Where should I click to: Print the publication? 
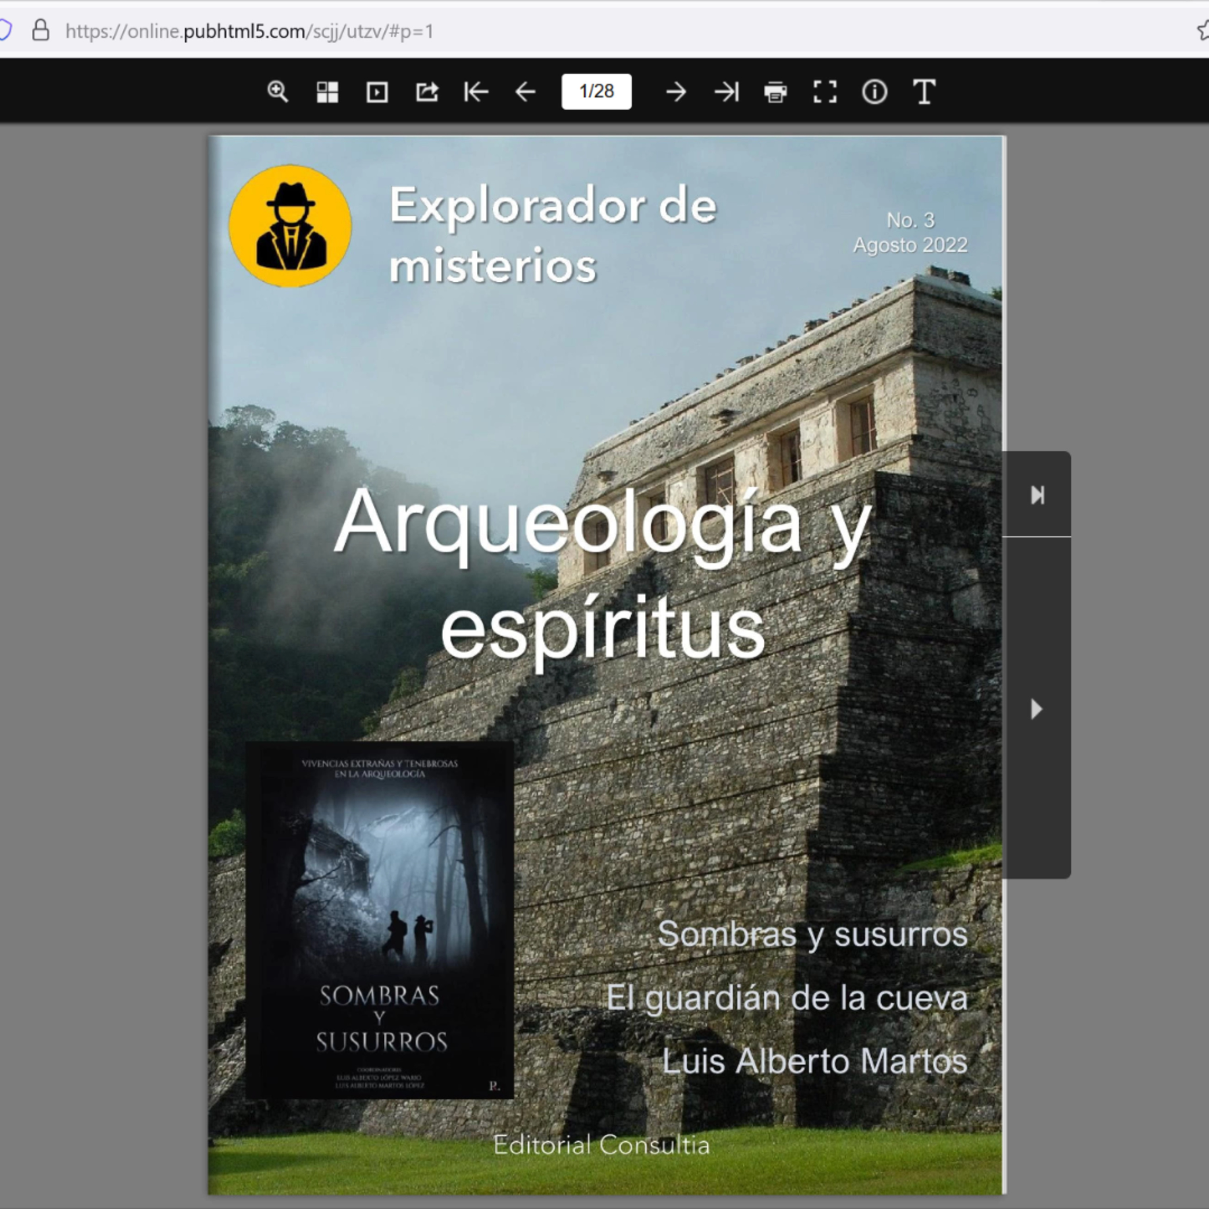point(775,92)
